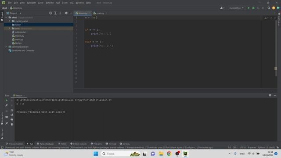
Task: Collapse the shell root project folder
Action: (x=6, y=18)
